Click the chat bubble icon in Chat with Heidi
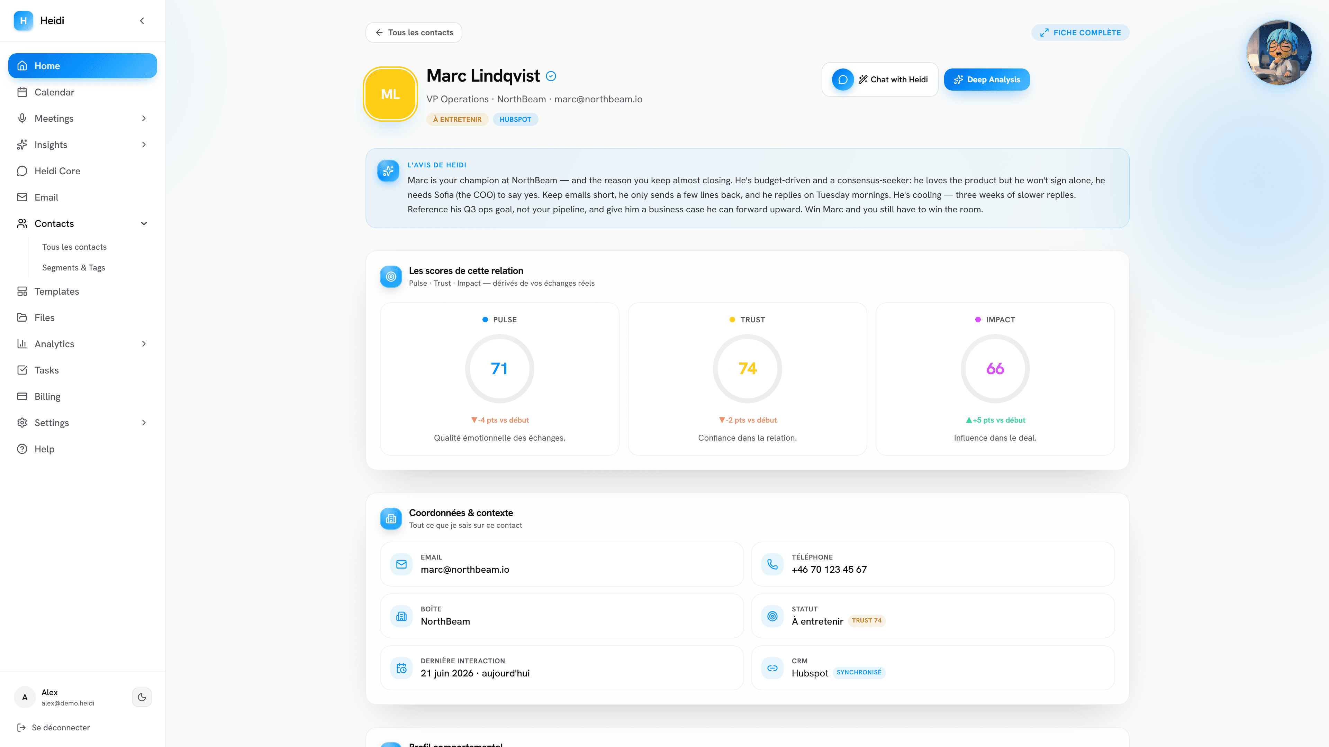 843,80
